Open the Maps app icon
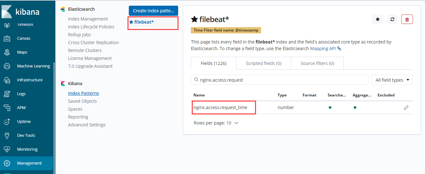This screenshot has width=425, height=174. coord(7,52)
